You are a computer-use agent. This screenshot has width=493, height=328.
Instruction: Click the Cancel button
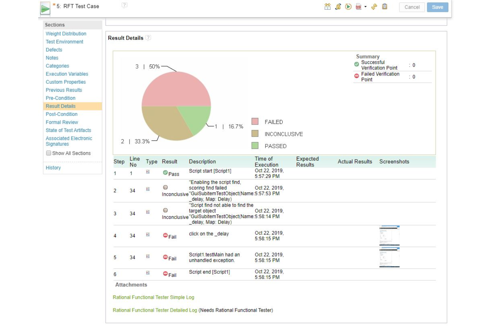412,7
